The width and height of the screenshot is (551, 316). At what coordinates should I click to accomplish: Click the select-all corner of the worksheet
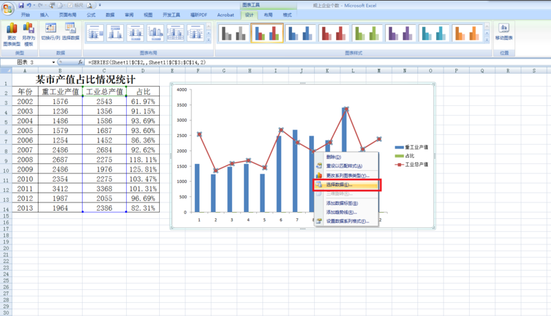[6, 71]
